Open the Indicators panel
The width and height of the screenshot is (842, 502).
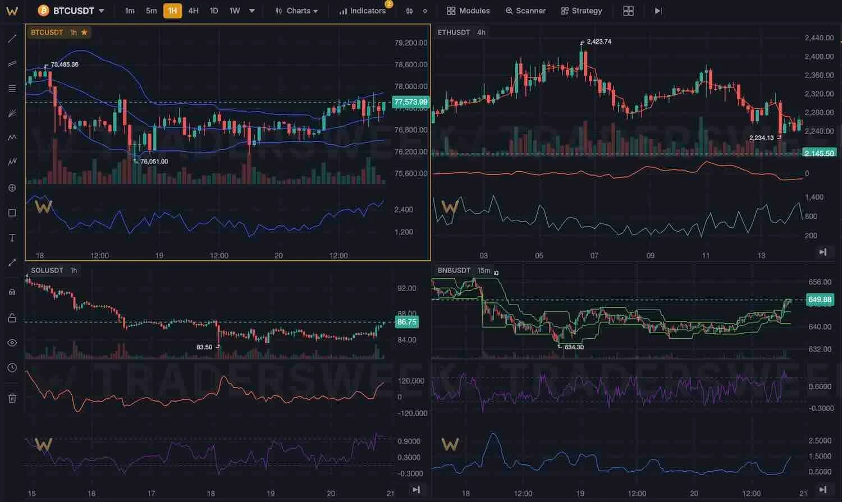pyautogui.click(x=363, y=11)
